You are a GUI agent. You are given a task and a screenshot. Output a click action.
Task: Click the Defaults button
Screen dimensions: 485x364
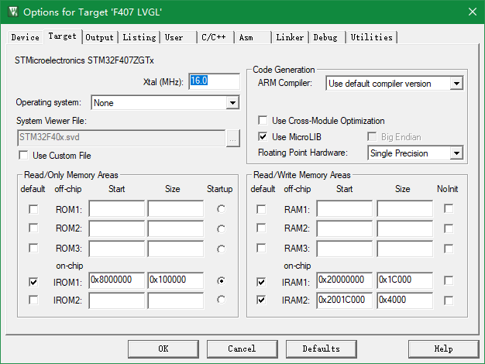pyautogui.click(x=322, y=349)
